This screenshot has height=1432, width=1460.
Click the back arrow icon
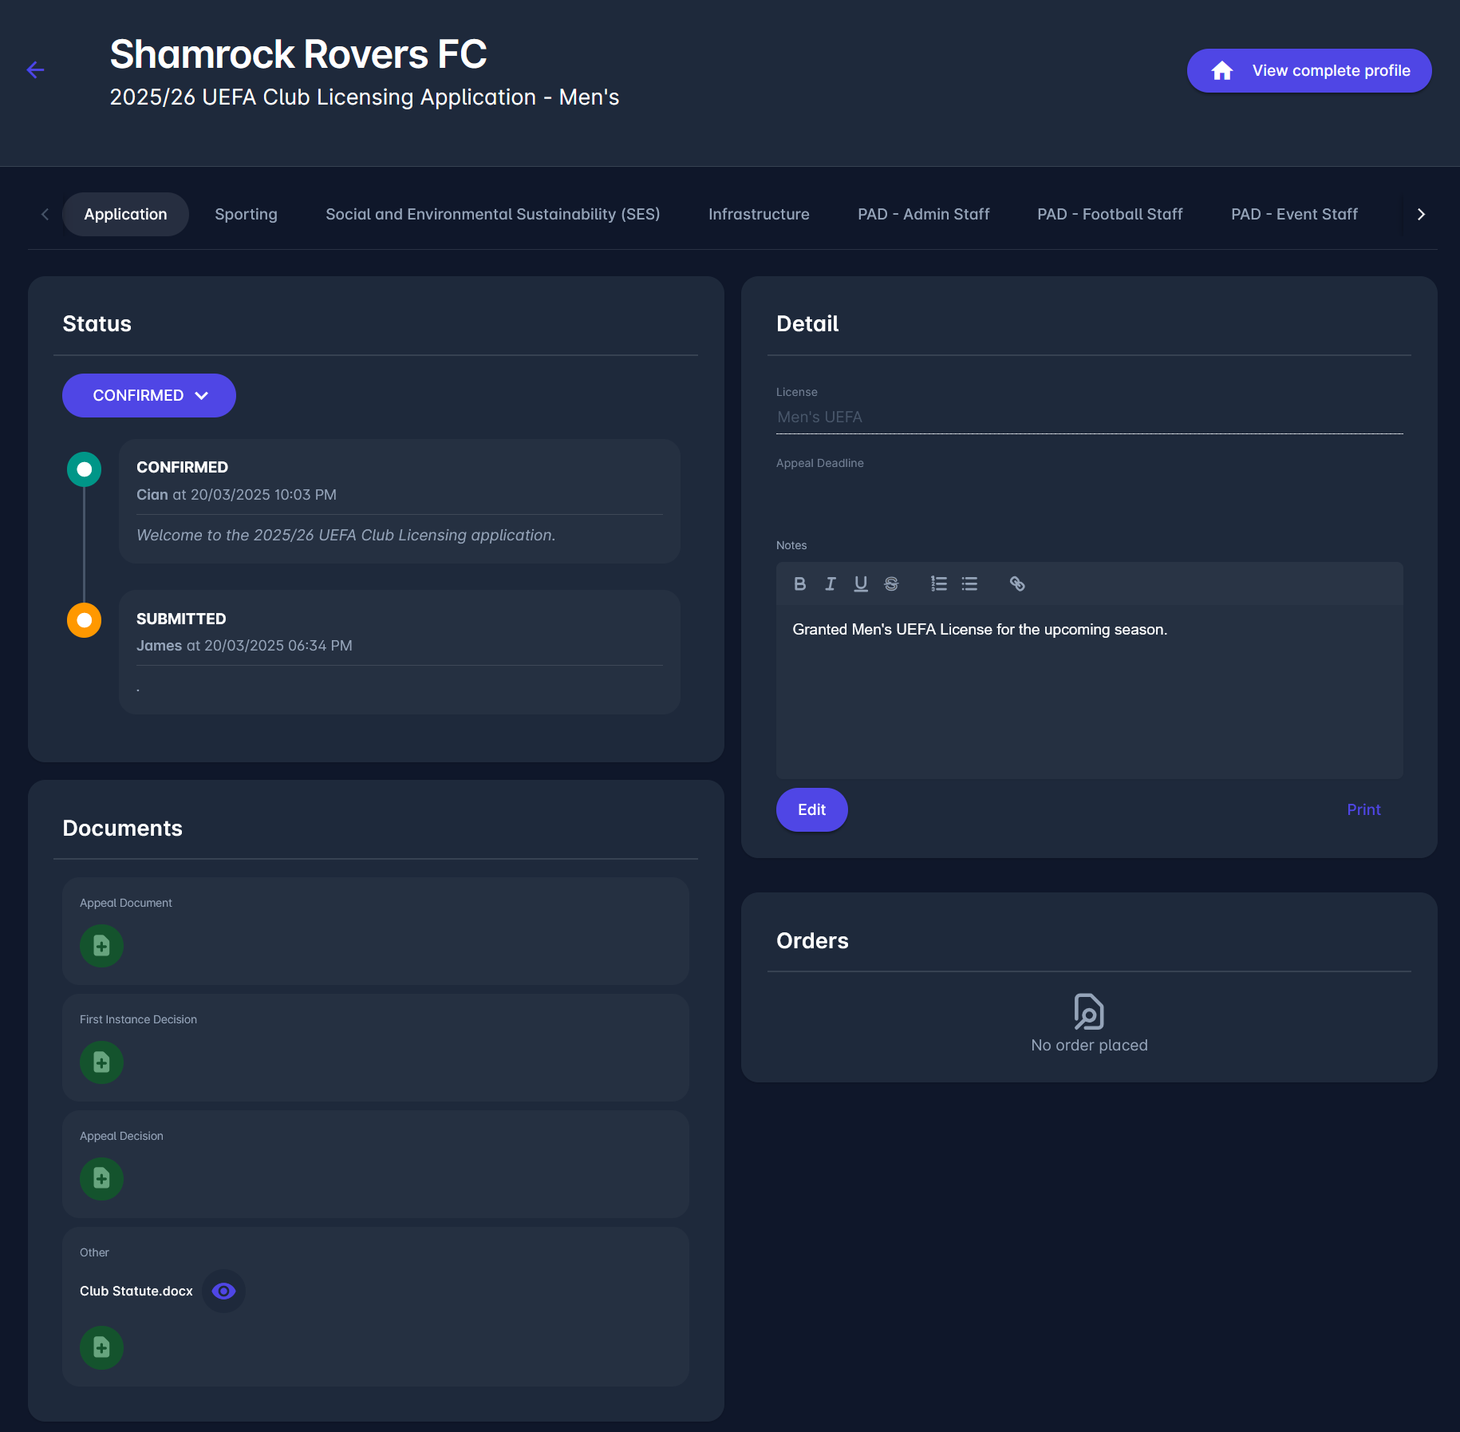coord(35,70)
